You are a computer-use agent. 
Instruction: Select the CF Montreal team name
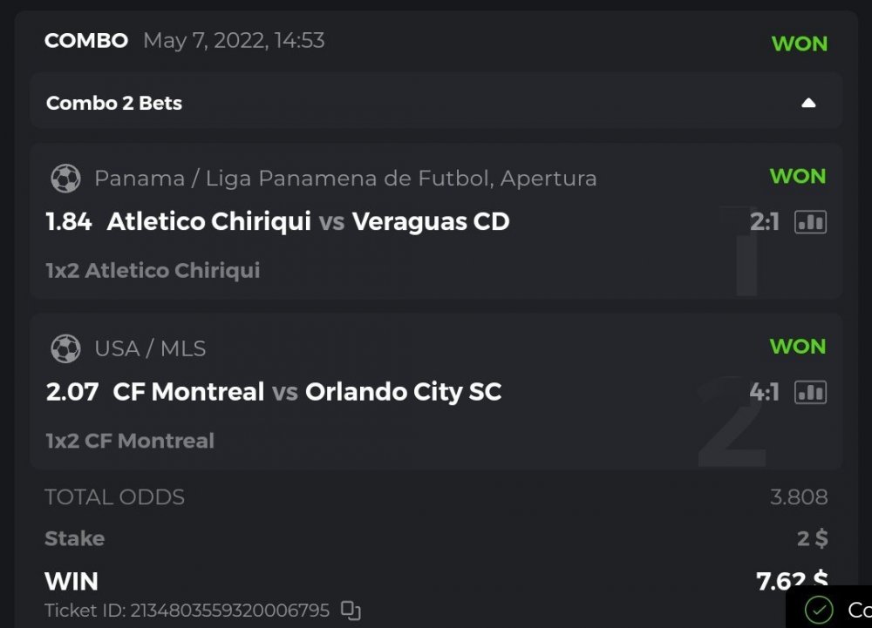pos(188,392)
